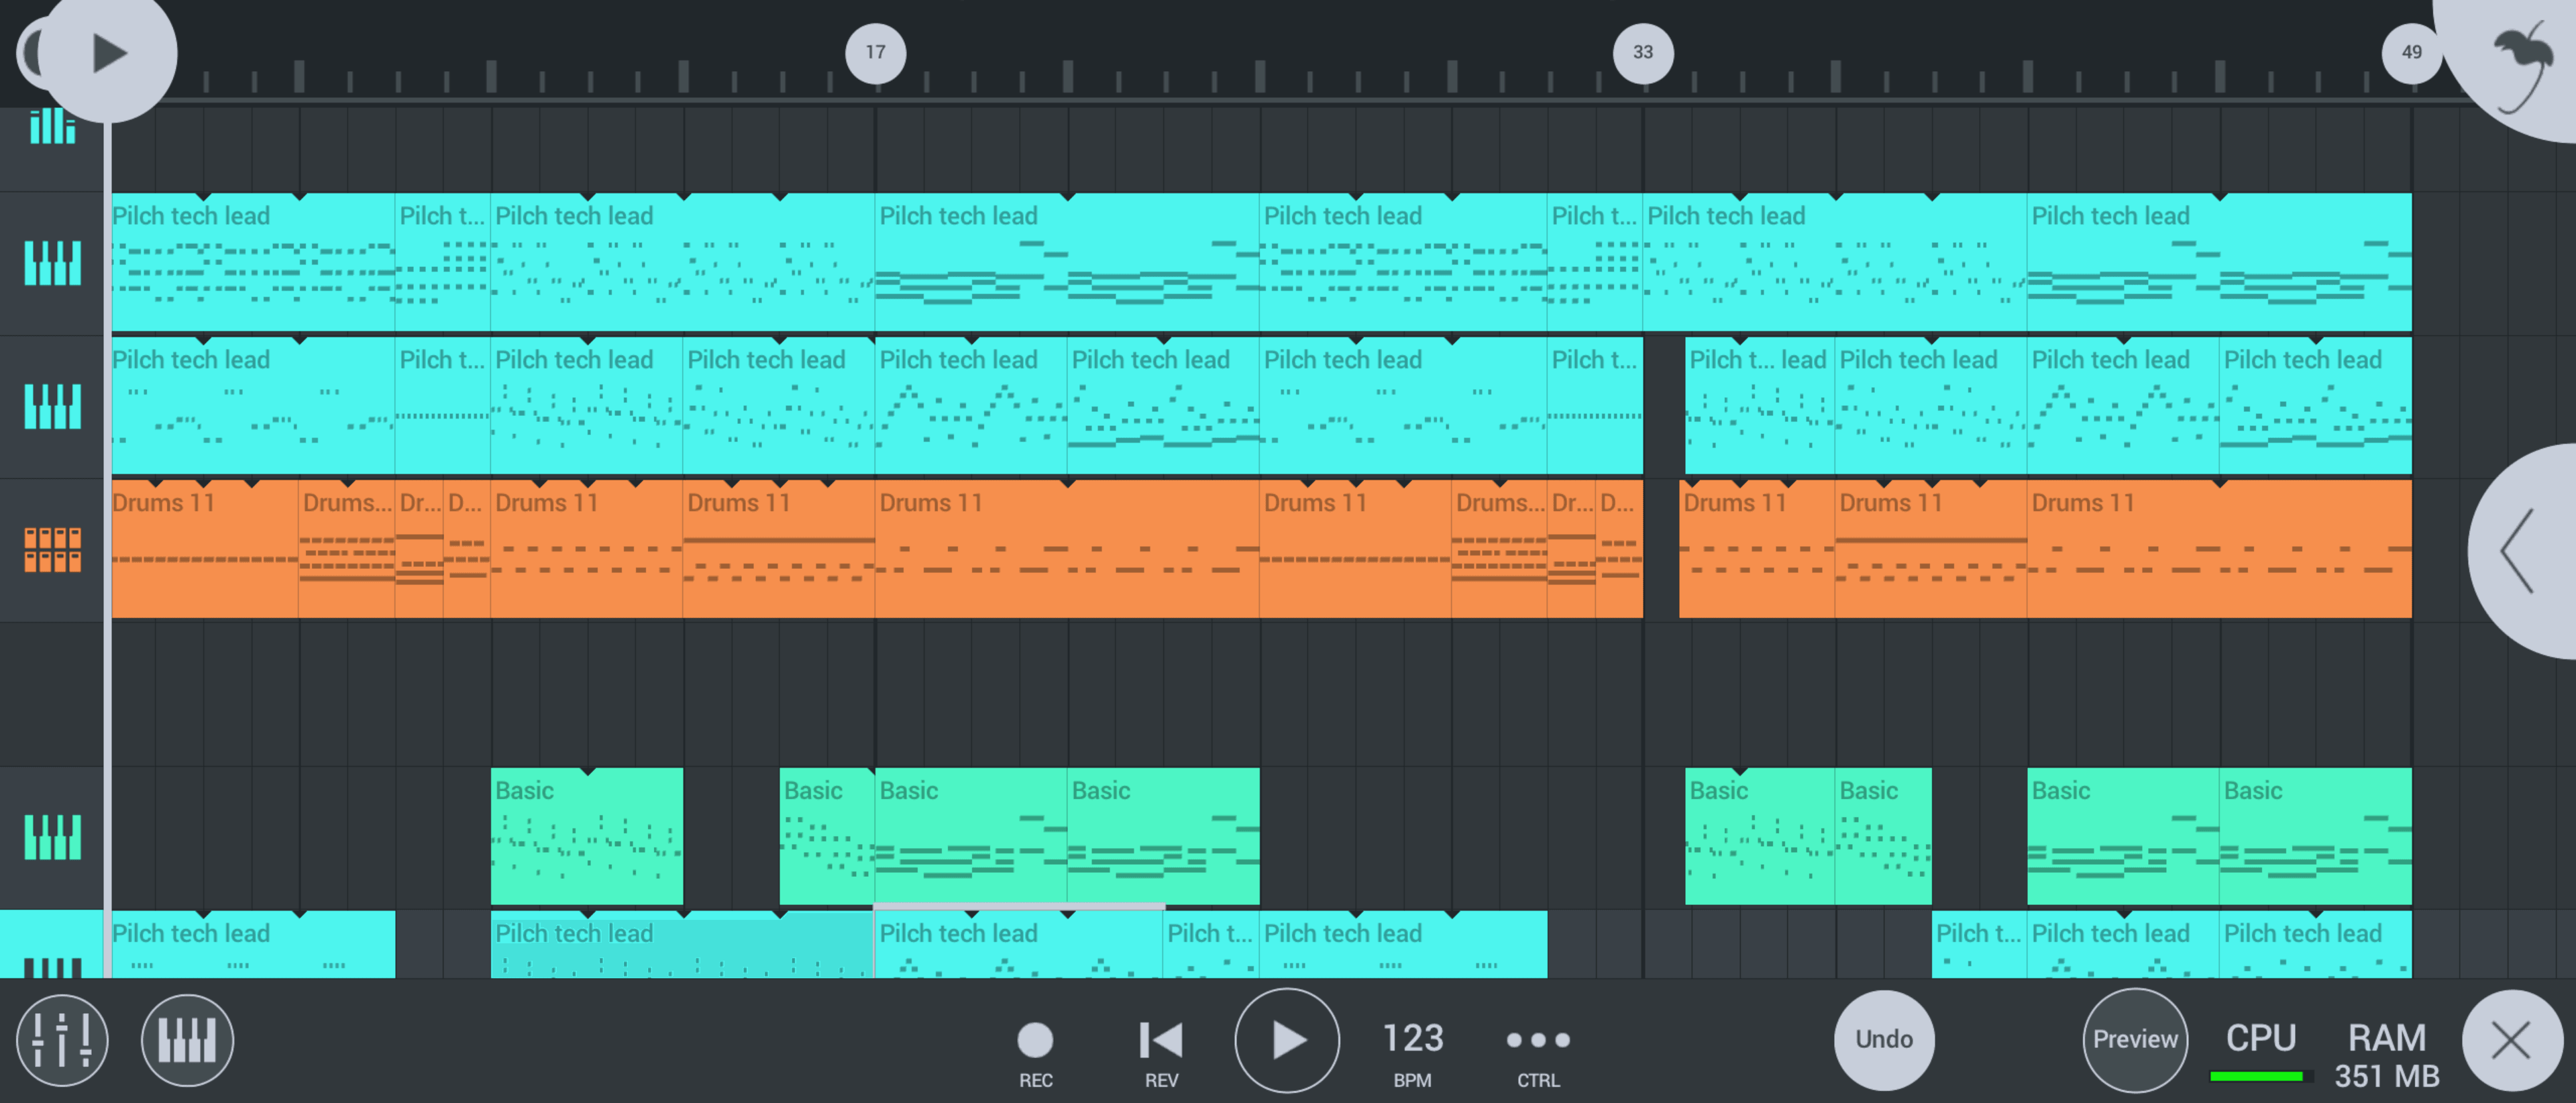
Task: Click Preview
Action: tap(2135, 1039)
